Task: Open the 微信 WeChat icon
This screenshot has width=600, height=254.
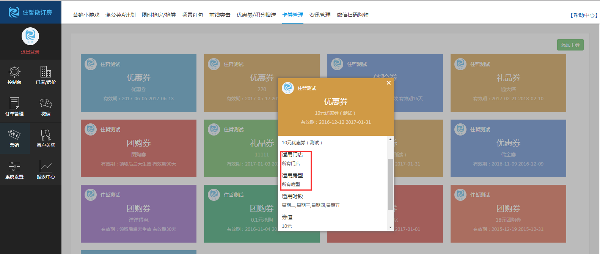Action: (x=46, y=107)
